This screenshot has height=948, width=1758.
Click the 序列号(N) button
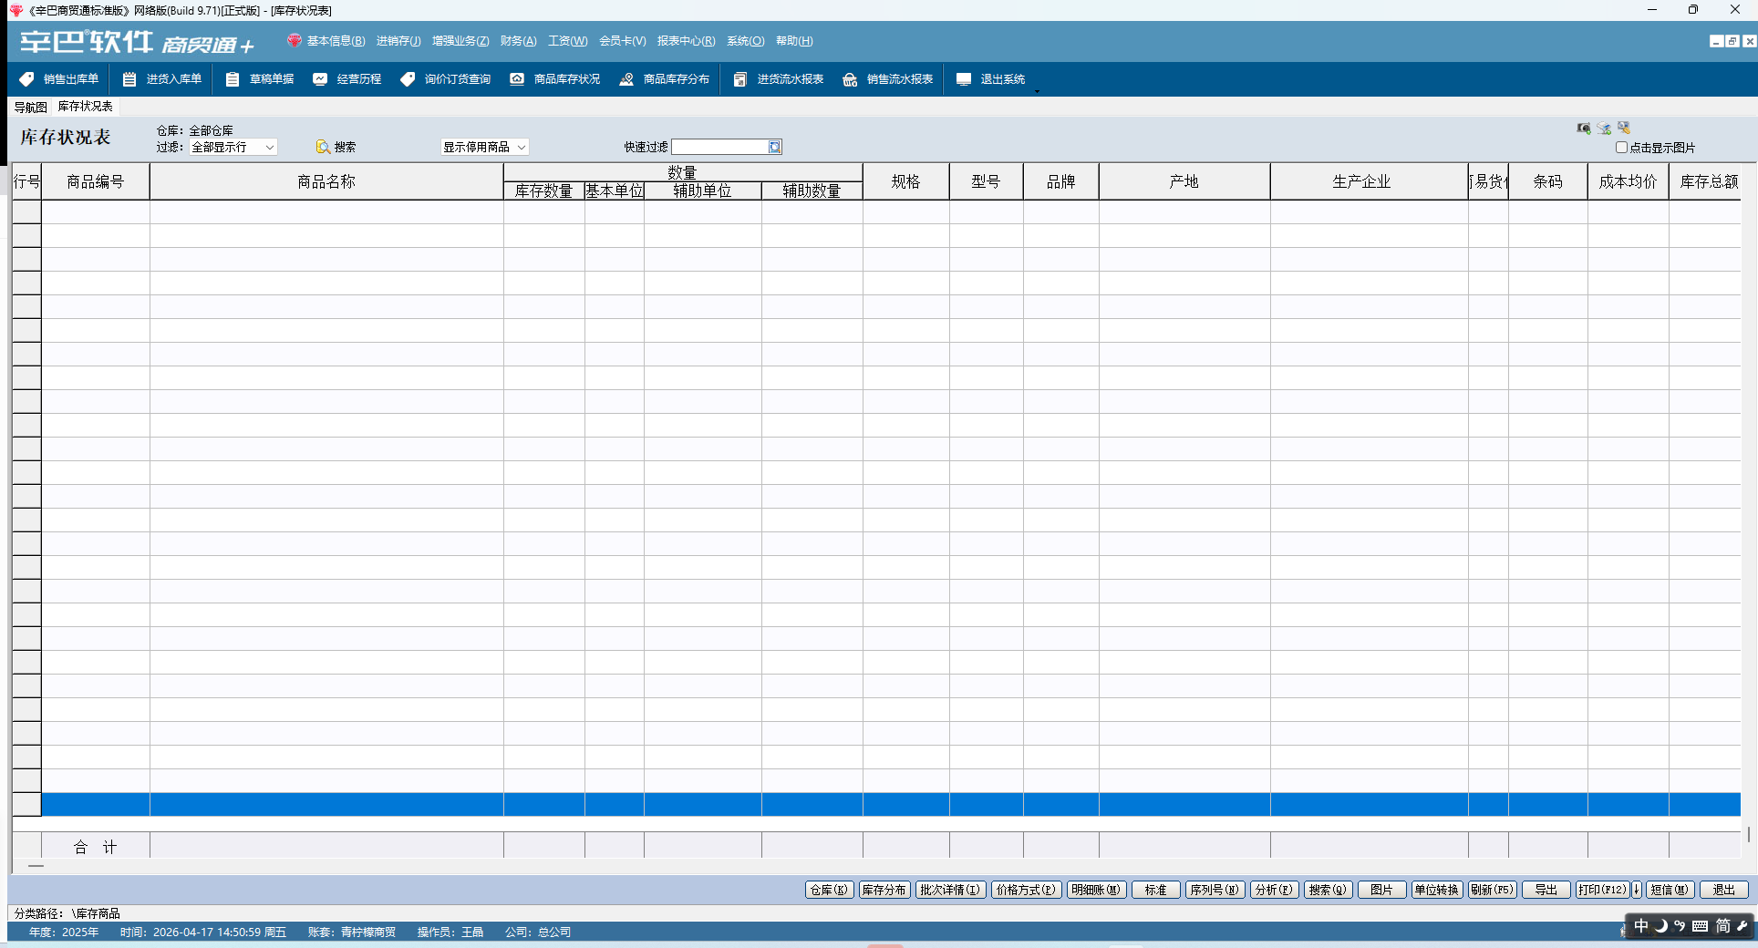coord(1215,890)
